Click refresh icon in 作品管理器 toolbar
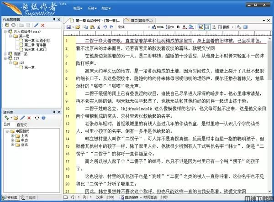Screen dimensions: 274x202 click(x=13, y=25)
